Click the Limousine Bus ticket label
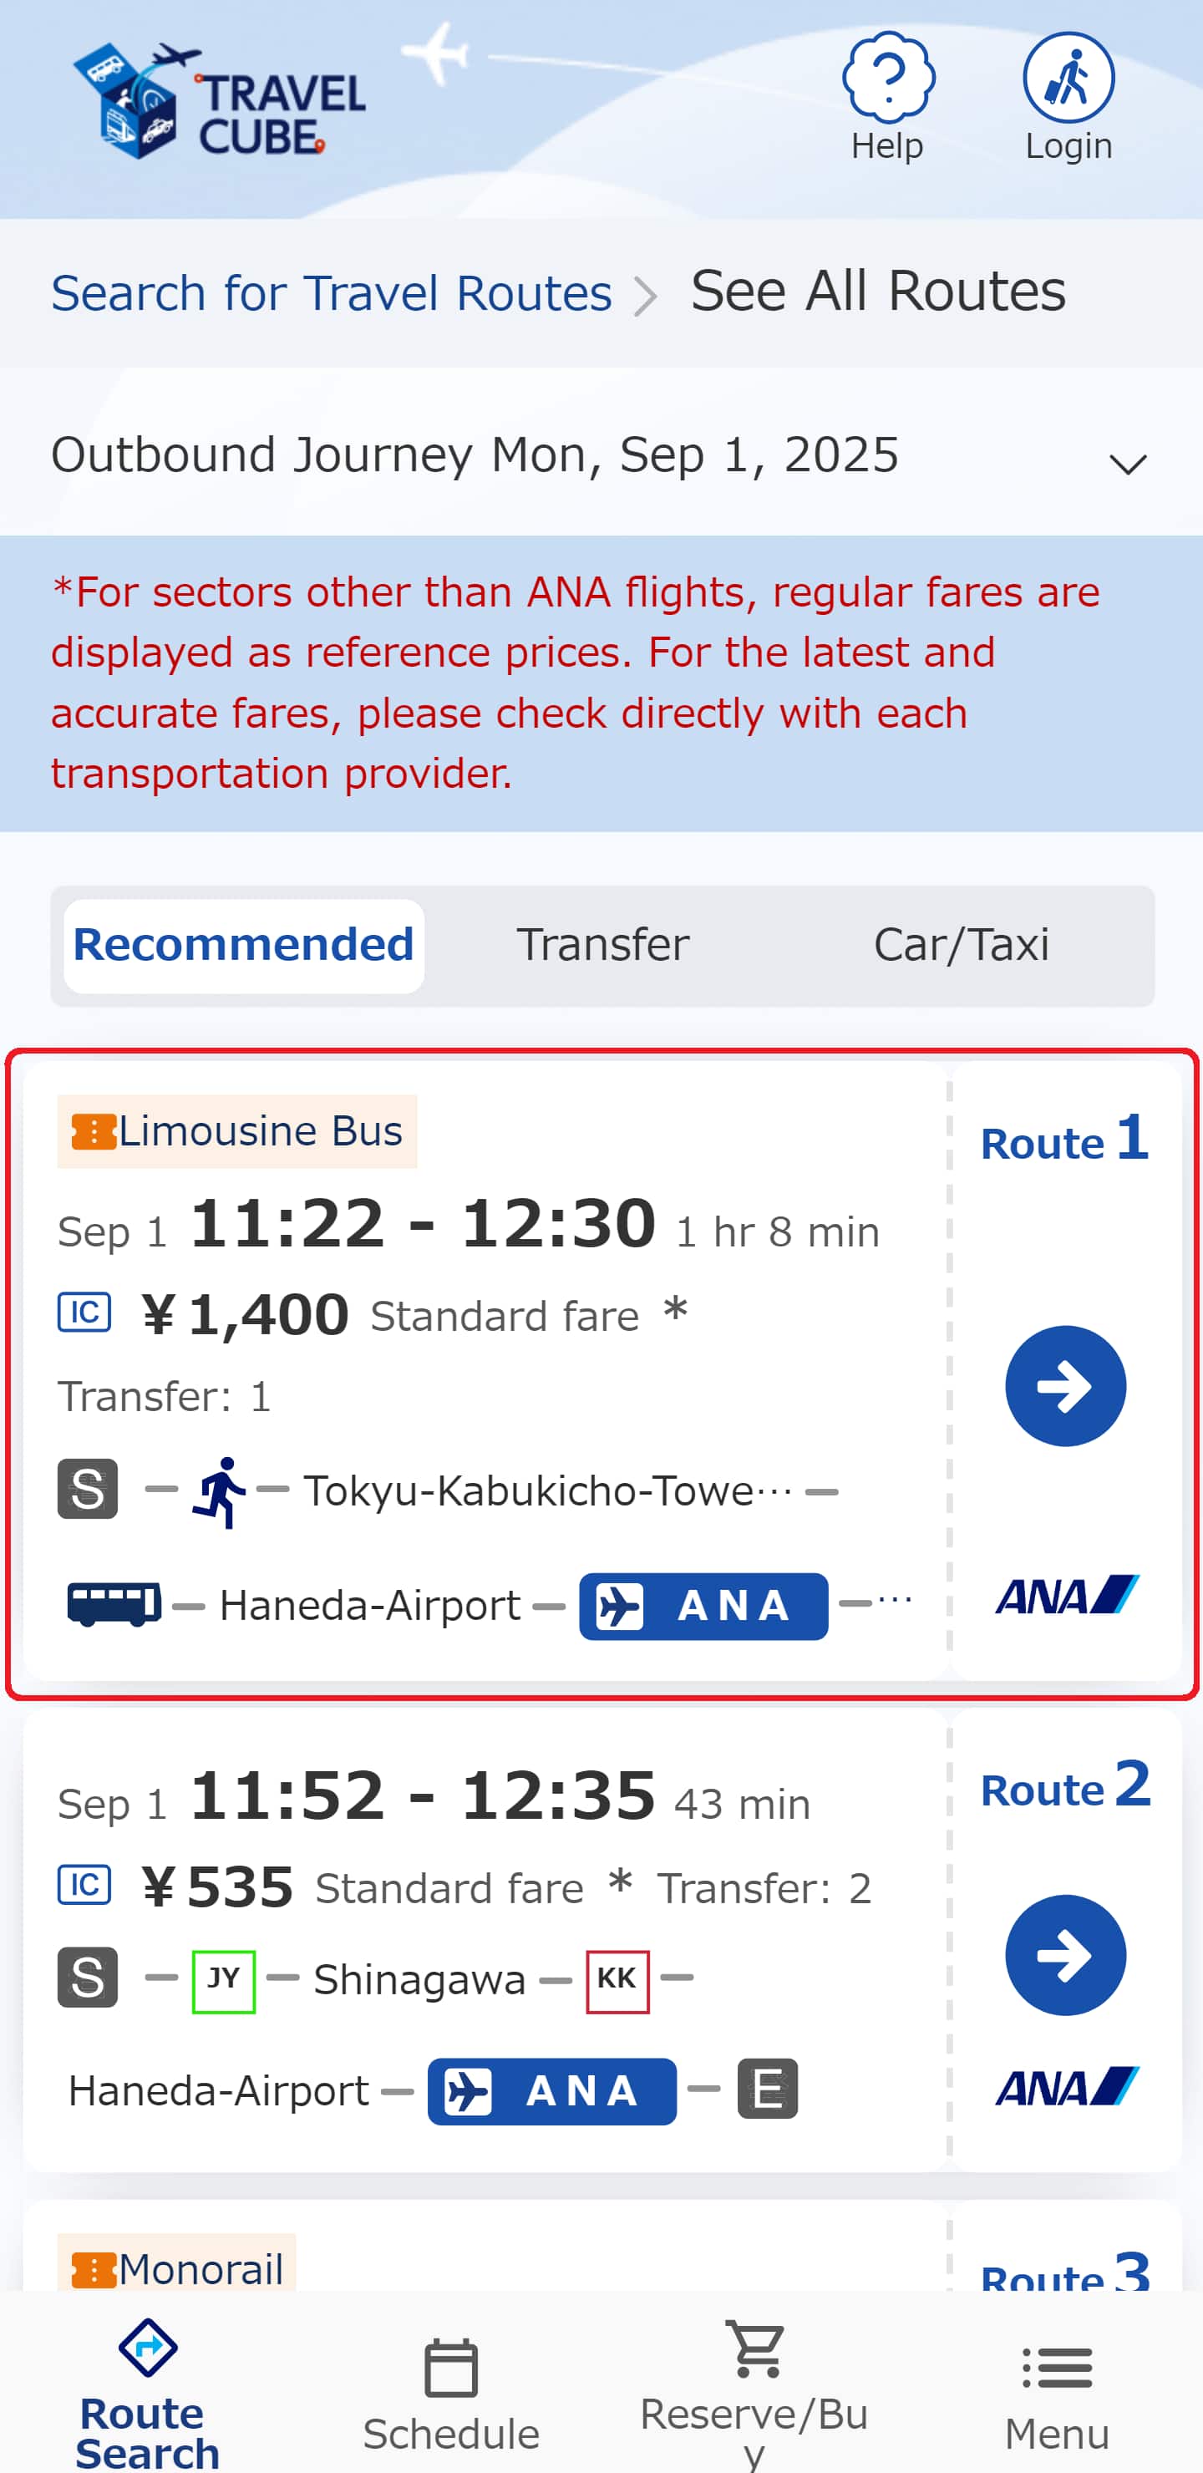 coord(237,1131)
